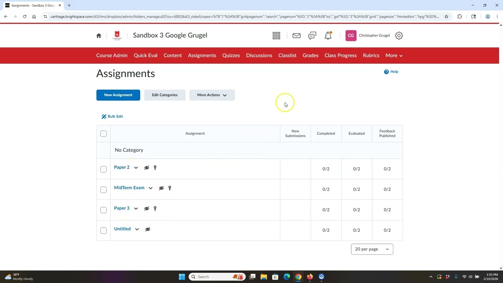Open Firefox from the taskbar
The image size is (503, 283).
(x=310, y=277)
